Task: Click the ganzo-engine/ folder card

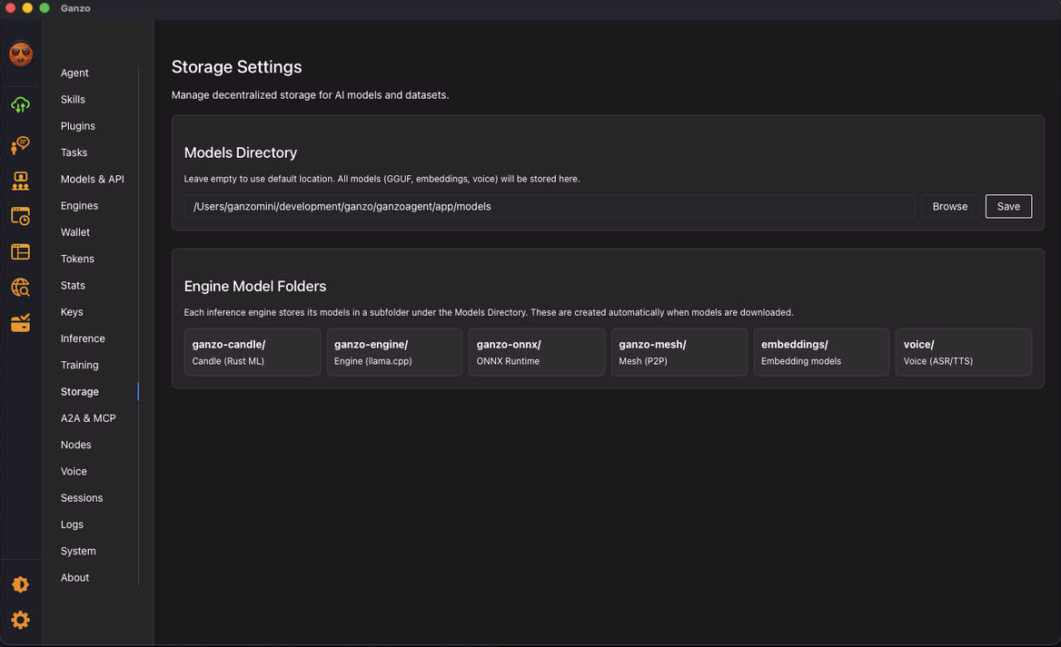Action: click(x=394, y=352)
